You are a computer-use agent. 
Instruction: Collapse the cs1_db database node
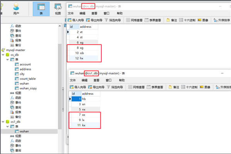click(3, 122)
